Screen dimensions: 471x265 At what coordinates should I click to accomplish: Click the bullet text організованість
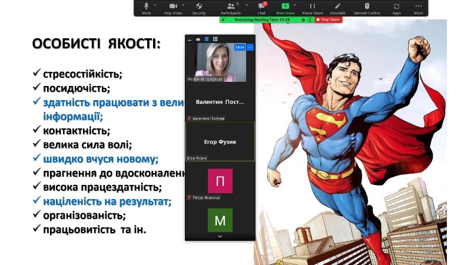(x=84, y=216)
